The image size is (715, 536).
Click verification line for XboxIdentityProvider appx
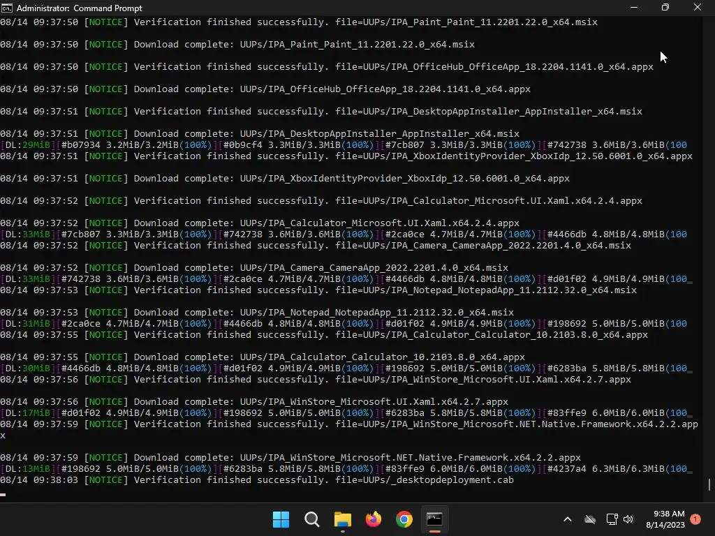click(346, 156)
